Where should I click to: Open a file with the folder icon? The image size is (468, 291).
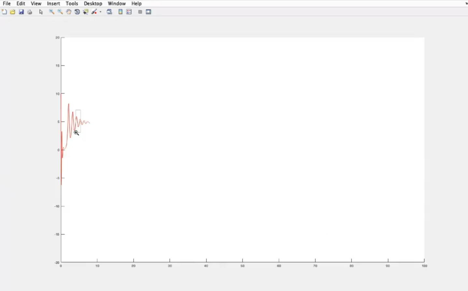(x=13, y=12)
